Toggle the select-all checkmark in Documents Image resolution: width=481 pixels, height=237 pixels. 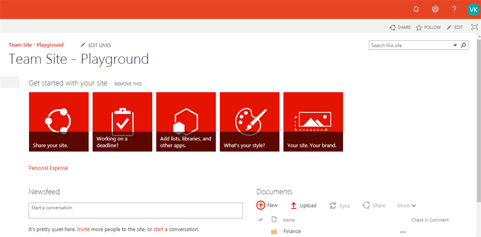(x=261, y=220)
